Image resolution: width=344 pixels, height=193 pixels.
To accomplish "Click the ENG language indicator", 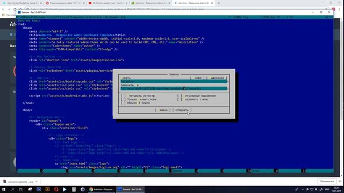I will click(x=327, y=189).
